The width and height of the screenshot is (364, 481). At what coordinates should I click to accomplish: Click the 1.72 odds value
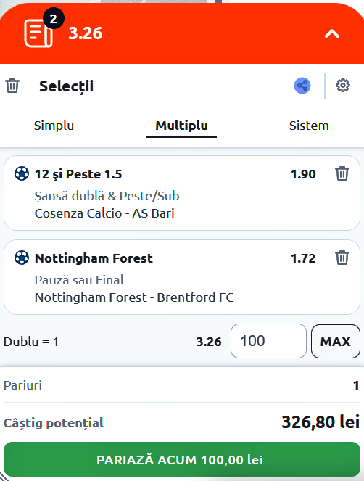point(303,258)
